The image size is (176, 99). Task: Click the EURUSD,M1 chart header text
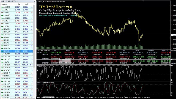(51, 2)
